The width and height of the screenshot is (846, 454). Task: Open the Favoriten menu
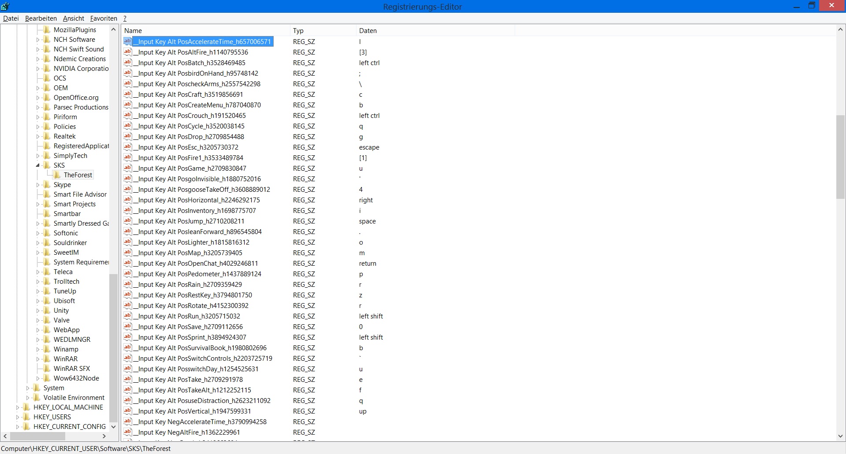pos(104,18)
